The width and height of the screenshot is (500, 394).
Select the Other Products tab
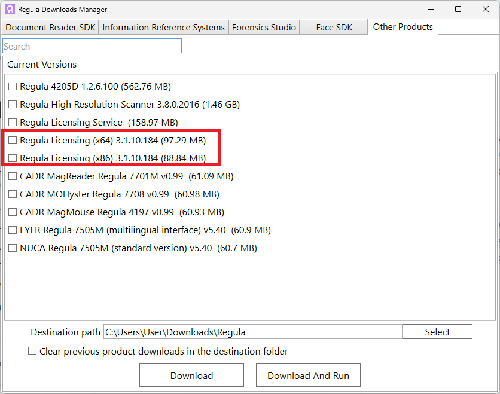[403, 27]
